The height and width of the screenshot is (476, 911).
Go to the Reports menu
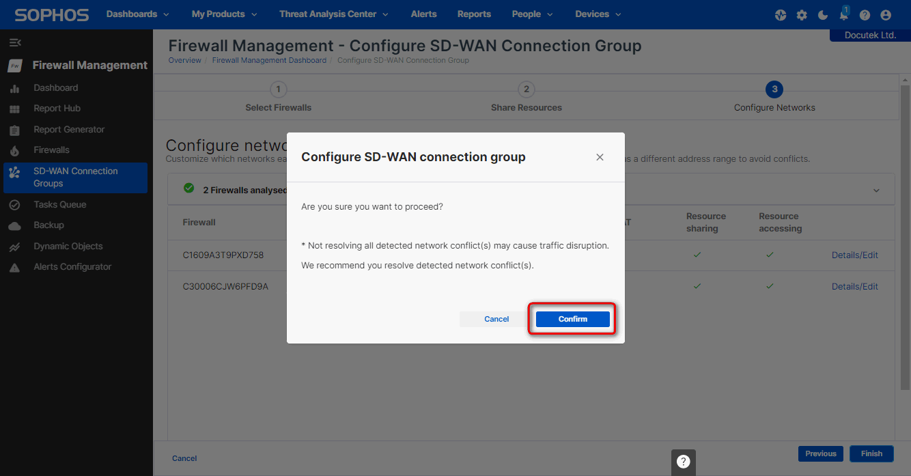click(x=474, y=14)
